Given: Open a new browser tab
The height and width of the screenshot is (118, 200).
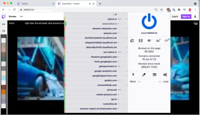Looking at the screenshot, I should point(100,4).
